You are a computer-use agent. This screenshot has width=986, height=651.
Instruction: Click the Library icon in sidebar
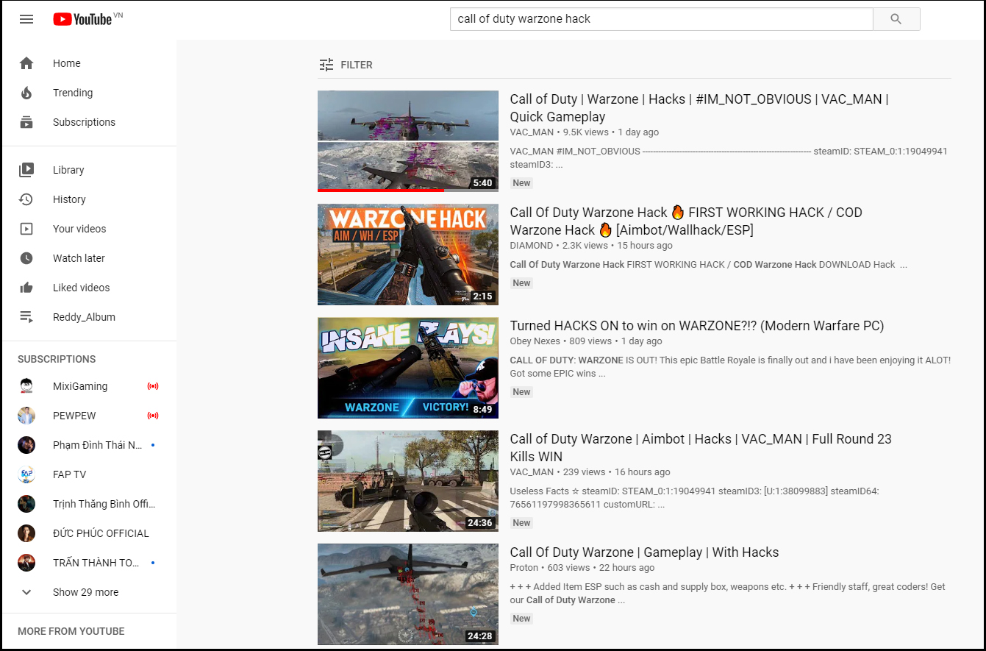tap(26, 170)
